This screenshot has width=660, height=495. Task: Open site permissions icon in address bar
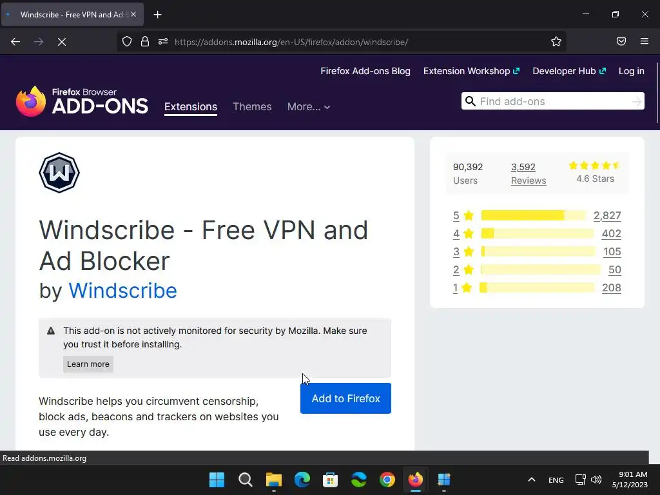click(163, 42)
